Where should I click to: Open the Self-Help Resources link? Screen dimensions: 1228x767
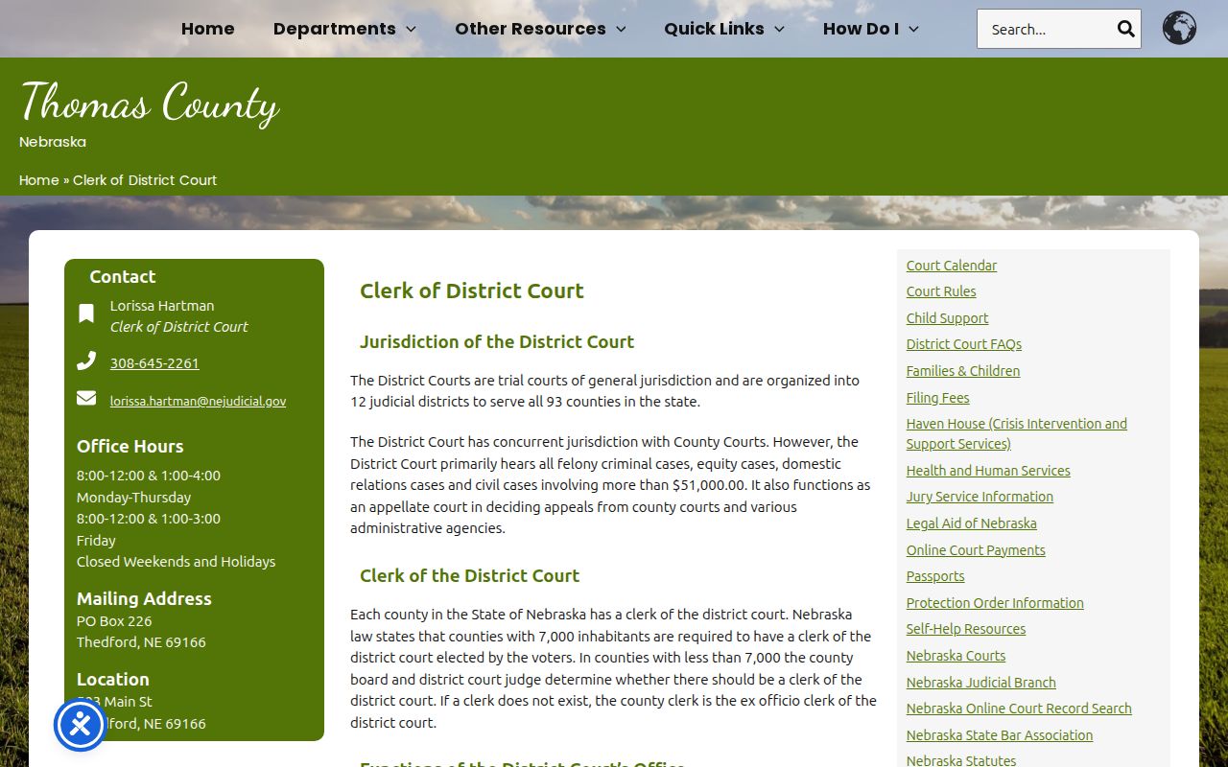(966, 629)
